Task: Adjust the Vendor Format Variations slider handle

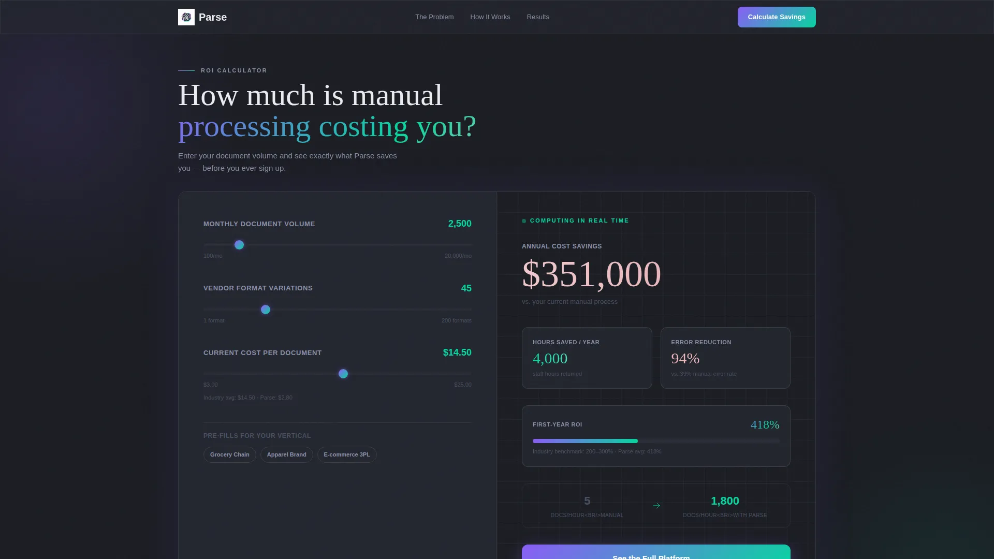Action: tap(266, 310)
